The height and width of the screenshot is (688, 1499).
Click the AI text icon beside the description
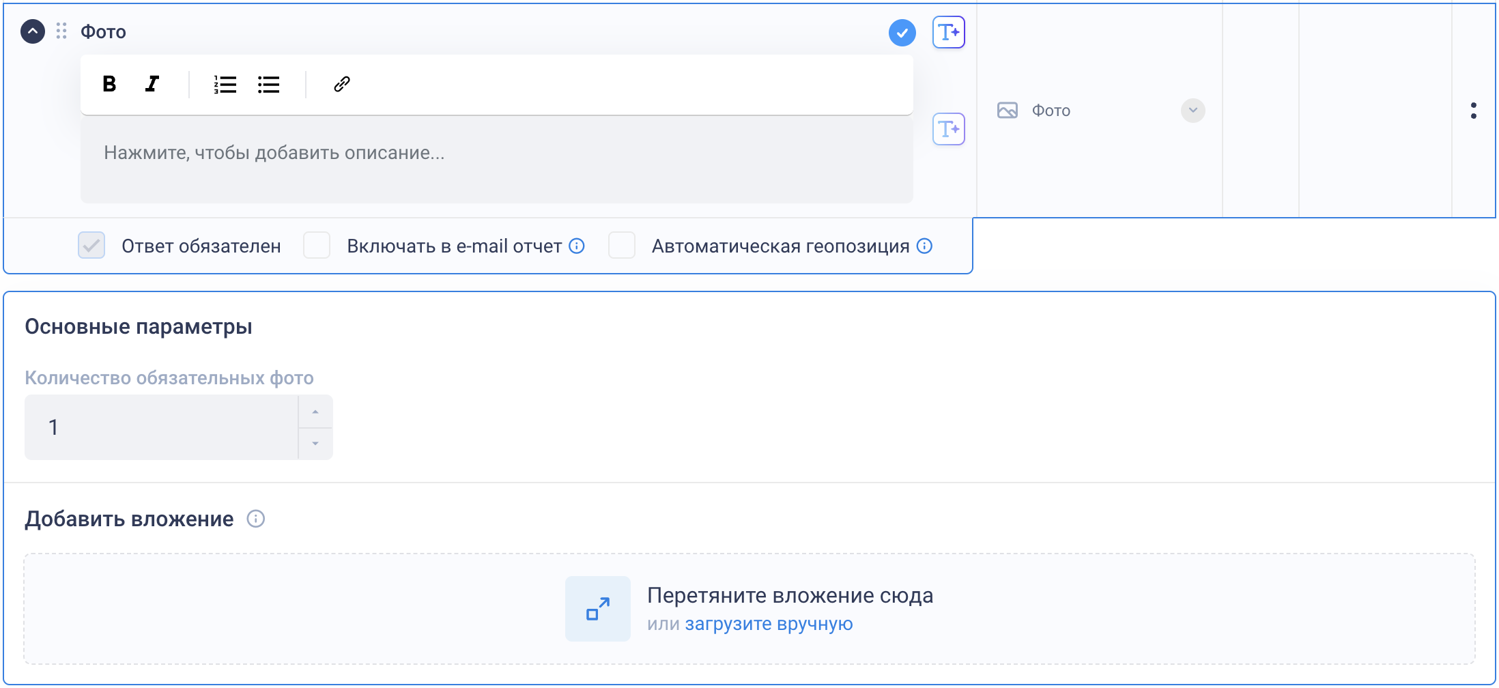point(948,129)
